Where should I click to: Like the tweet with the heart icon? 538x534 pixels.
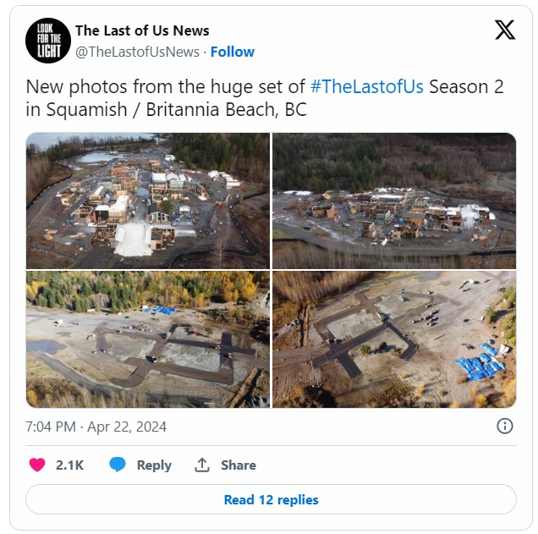tap(37, 465)
